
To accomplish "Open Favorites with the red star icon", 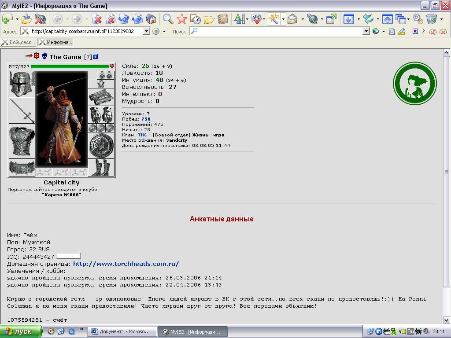I will [181, 19].
